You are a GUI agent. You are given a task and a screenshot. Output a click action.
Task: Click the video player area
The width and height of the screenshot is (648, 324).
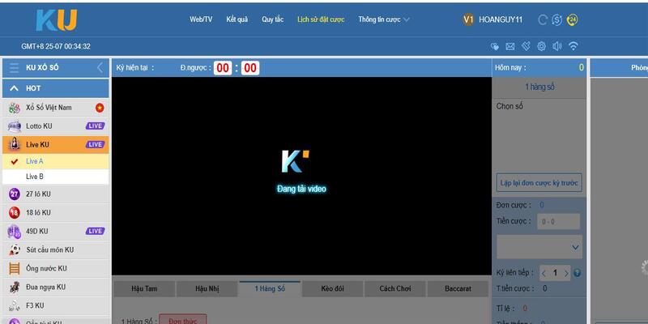click(x=301, y=176)
